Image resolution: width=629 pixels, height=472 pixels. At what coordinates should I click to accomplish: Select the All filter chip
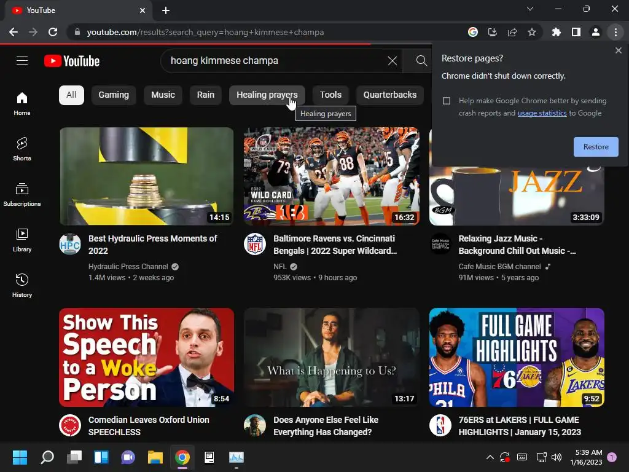[71, 95]
